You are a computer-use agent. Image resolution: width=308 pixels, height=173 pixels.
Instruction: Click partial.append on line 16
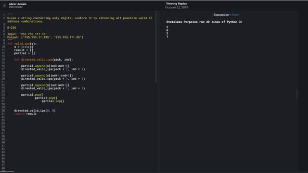(x=45, y=66)
